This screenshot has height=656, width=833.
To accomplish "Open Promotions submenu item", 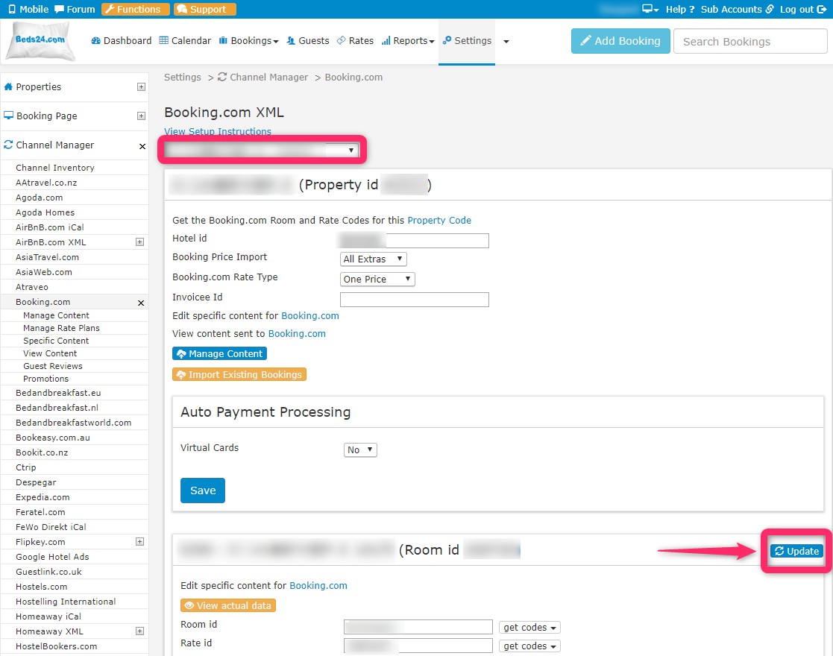I will (46, 379).
